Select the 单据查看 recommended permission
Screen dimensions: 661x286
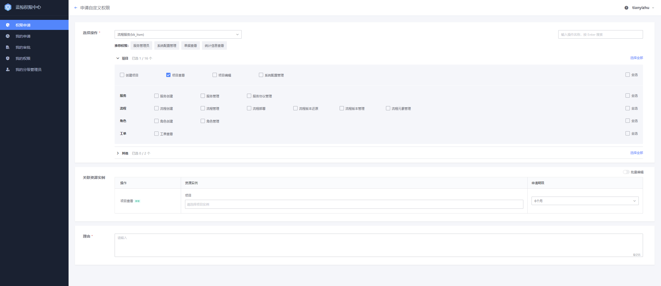(x=190, y=45)
